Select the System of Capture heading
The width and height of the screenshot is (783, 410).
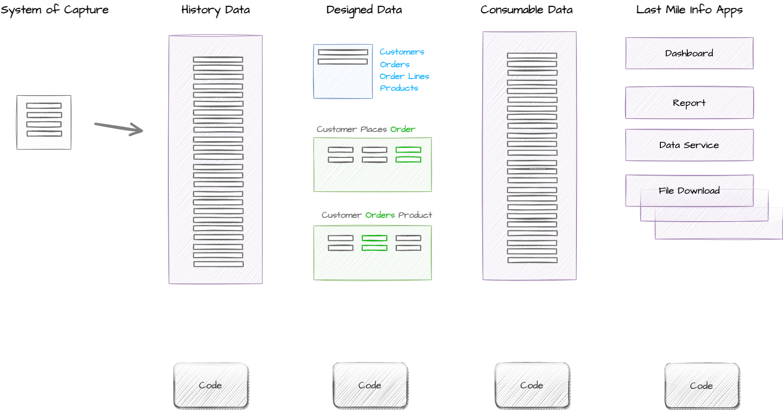tap(54, 10)
